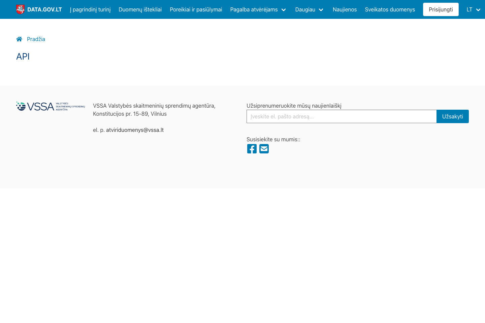Viewport: 485px width, 323px height.
Task: Click the Prisijungti login button
Action: (441, 9)
